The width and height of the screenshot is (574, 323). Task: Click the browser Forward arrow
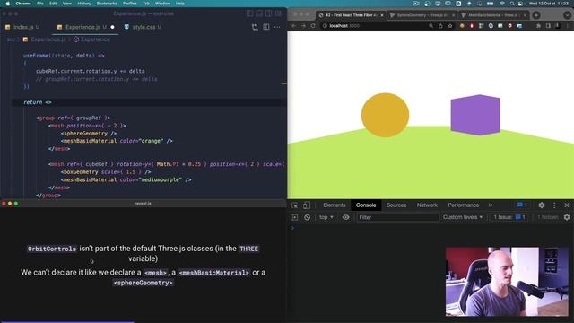(303, 26)
